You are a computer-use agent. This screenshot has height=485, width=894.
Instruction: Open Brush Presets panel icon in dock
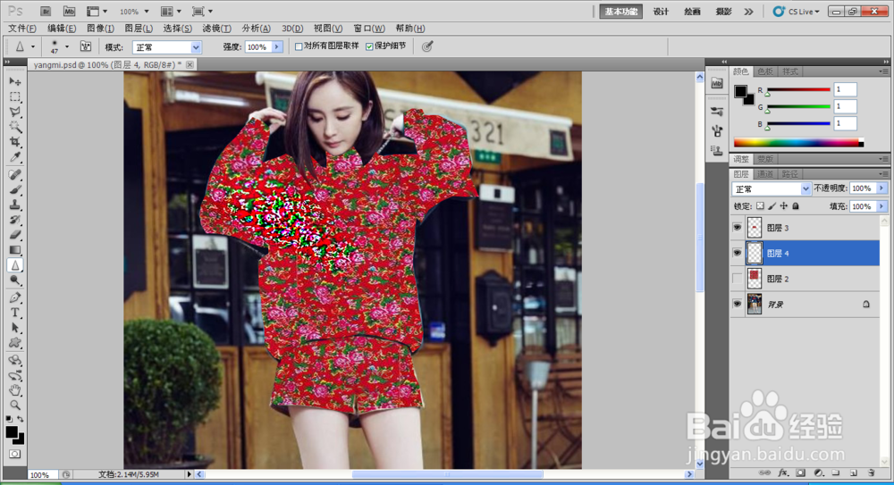coord(717,112)
